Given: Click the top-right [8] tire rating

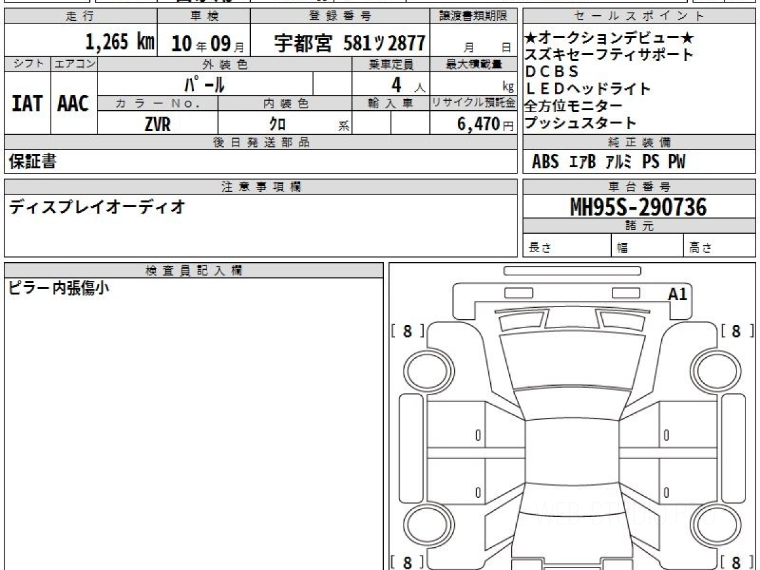Looking at the screenshot, I should click(737, 331).
